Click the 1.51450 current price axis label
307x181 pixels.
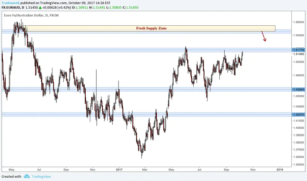click(x=298, y=54)
